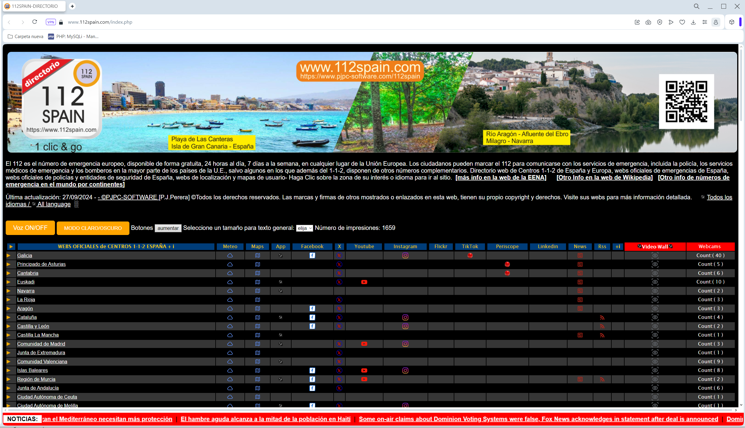745x428 pixels.
Task: Open the Cantabria map icon
Action: point(258,273)
